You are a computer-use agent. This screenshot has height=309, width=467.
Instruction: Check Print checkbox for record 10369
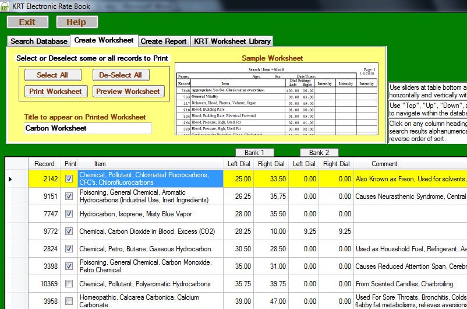(69, 284)
